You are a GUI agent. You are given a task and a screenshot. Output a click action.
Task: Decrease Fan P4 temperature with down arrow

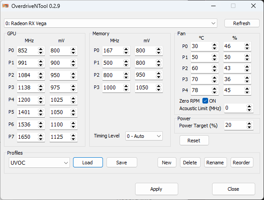tap(215, 92)
